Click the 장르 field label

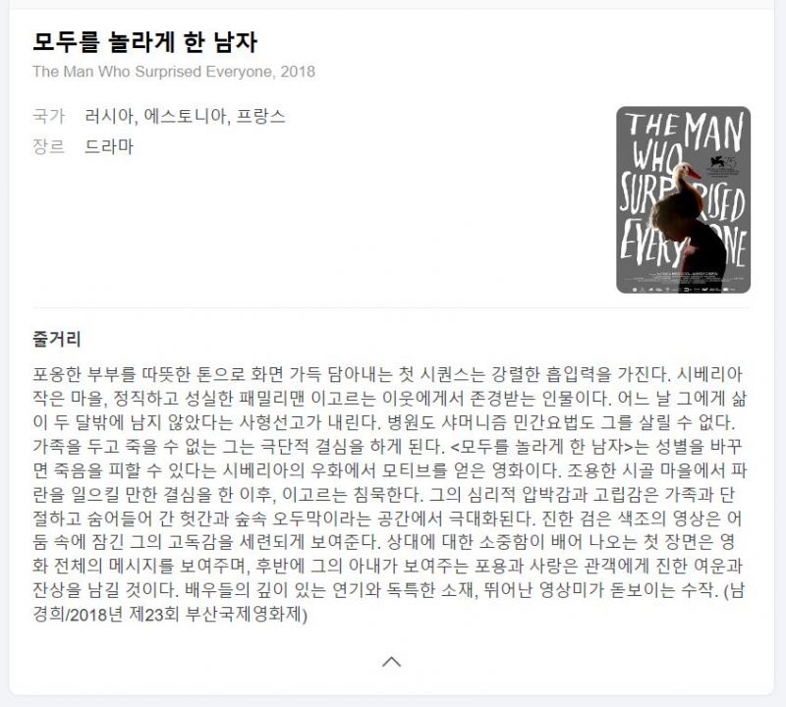pyautogui.click(x=48, y=147)
